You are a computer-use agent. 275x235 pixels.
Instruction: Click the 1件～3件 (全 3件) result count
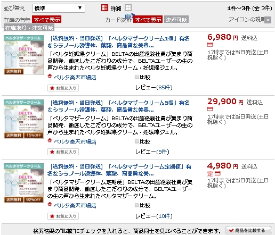point(249,8)
